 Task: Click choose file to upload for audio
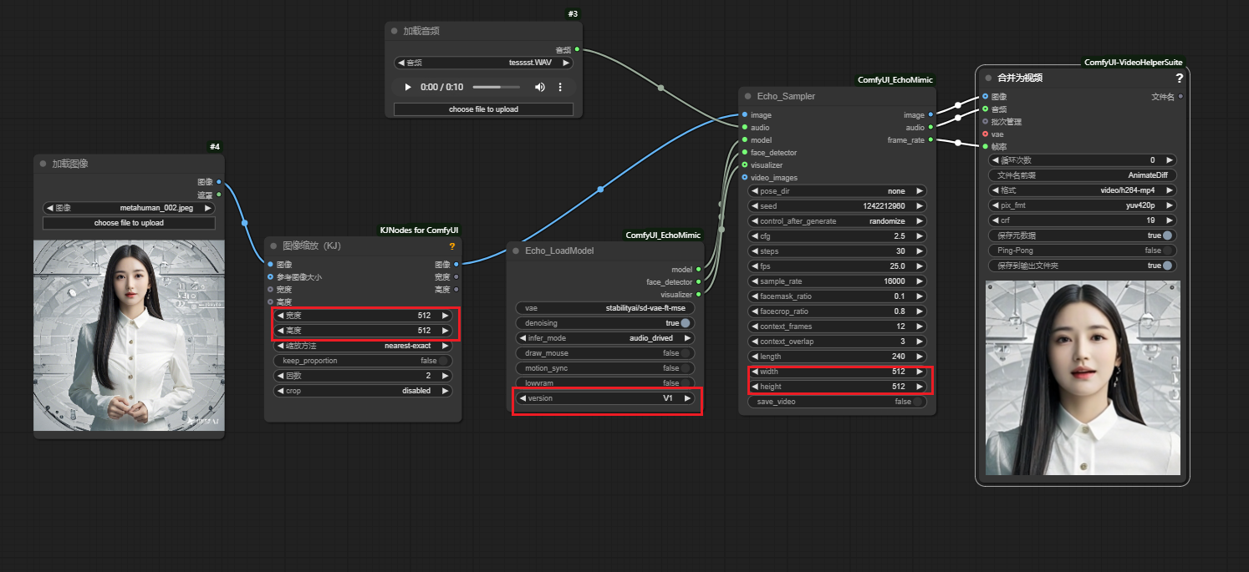tap(483, 109)
